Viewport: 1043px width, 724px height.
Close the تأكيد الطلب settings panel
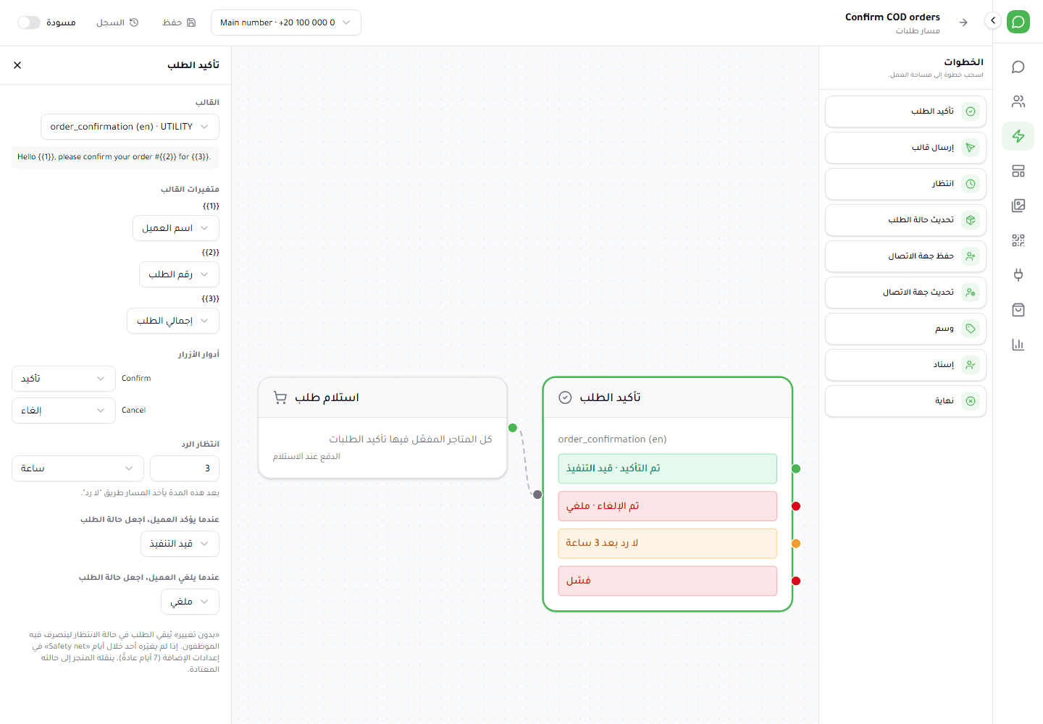17,65
